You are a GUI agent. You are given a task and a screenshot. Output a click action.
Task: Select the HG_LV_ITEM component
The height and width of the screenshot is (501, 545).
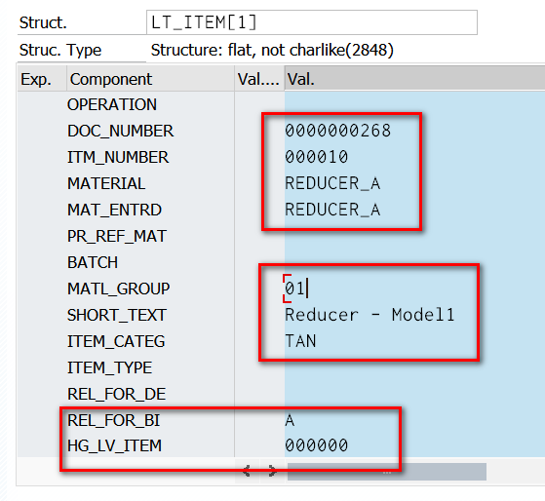pos(114,445)
